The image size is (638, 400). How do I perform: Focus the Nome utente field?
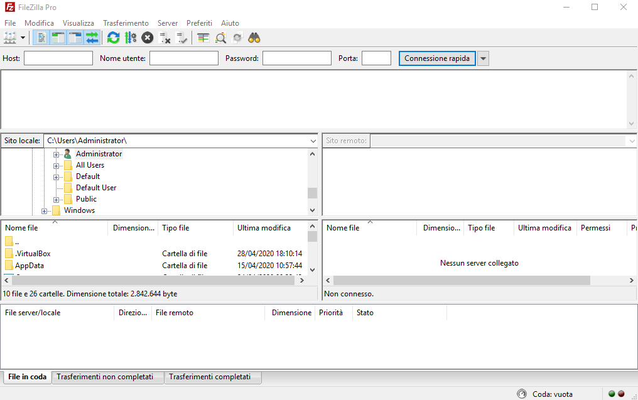pos(184,58)
